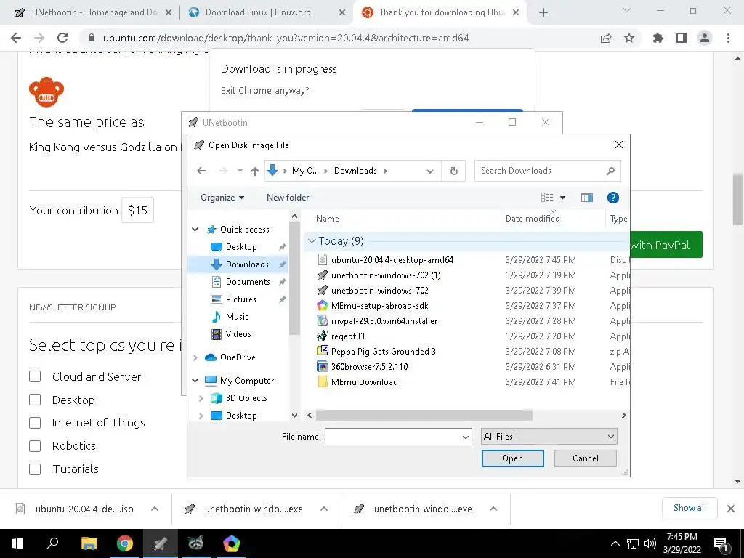Click the search magnifier in Search Downloads
This screenshot has height=558, width=744.
coord(610,171)
